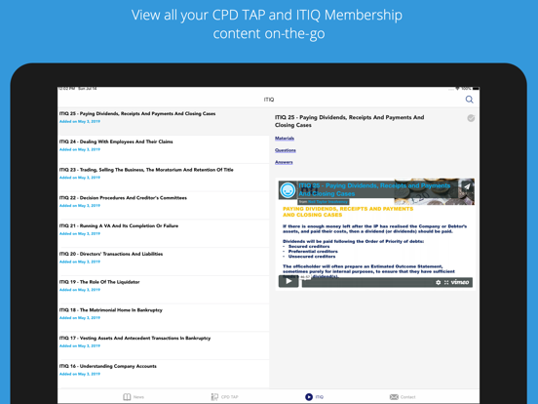Screen dimensions: 538x404
Task: Play the Vimeo video
Action: click(288, 281)
